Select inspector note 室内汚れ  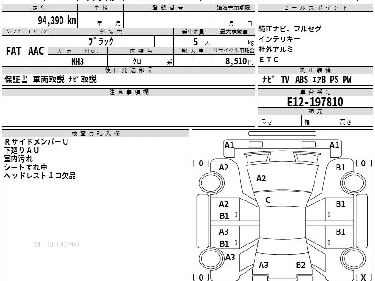[18, 159]
